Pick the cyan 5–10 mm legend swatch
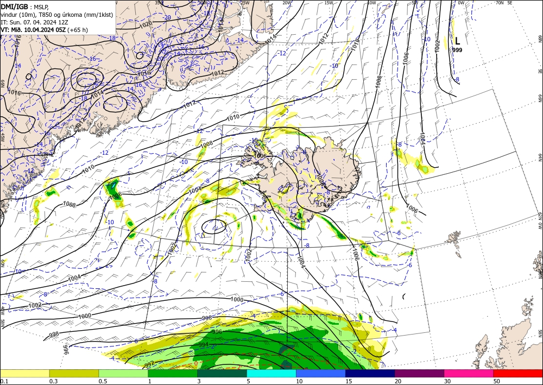Viewport: 543px width, 385px height. click(271, 373)
